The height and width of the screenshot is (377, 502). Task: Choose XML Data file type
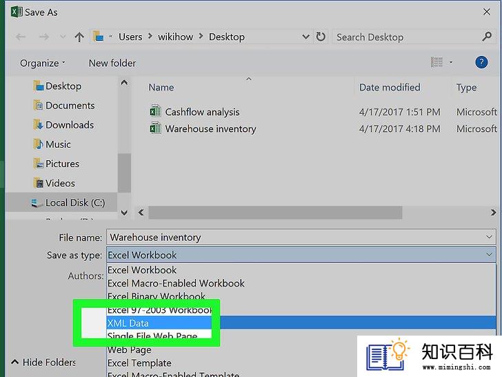[x=301, y=323]
